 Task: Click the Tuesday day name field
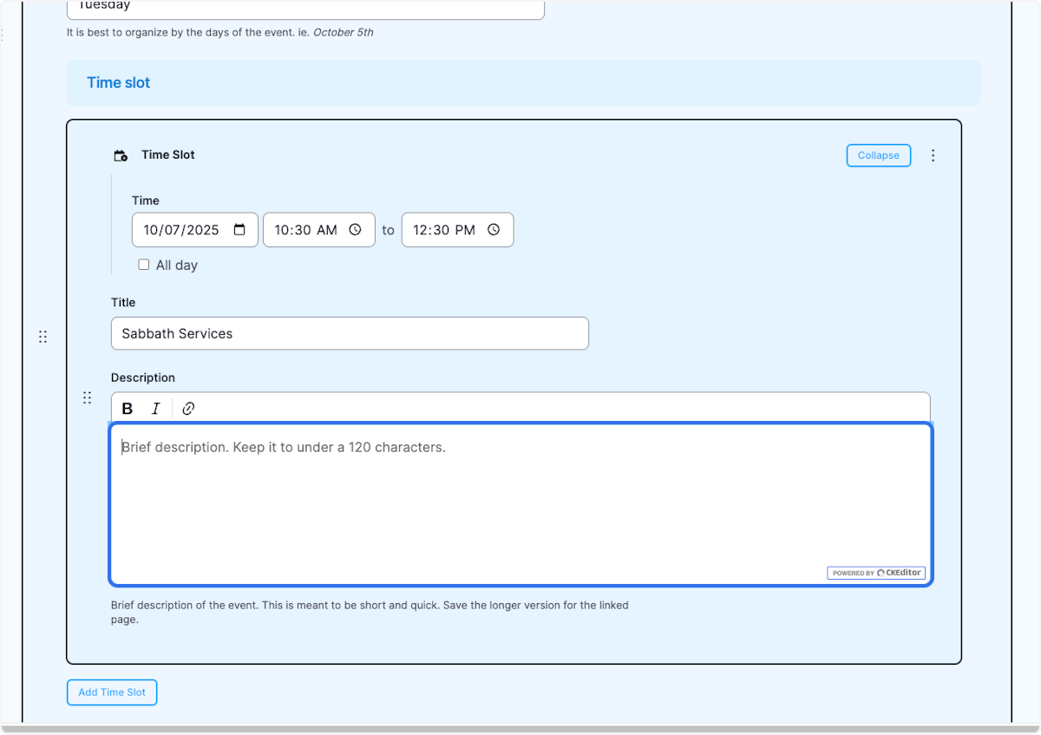pos(305,9)
